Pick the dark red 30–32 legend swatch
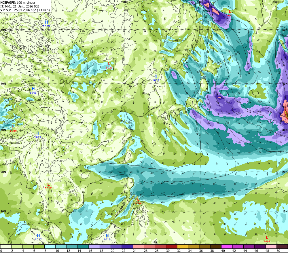This screenshot has height=253, width=288. pyautogui.click(x=172, y=246)
